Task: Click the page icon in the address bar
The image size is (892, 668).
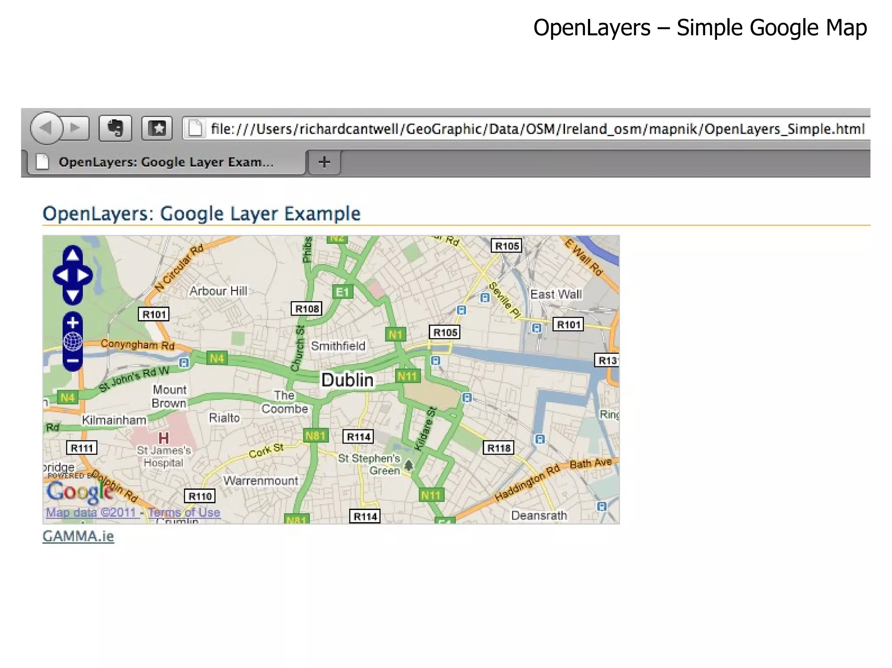Action: [x=196, y=128]
